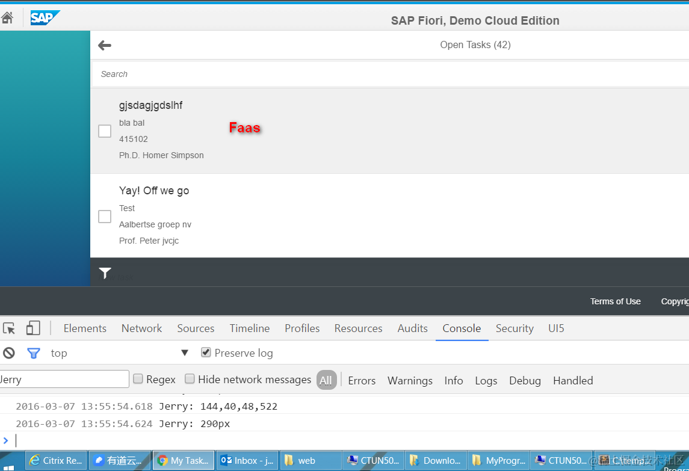Uncheck Preserve log
This screenshot has width=689, height=471.
(206, 352)
